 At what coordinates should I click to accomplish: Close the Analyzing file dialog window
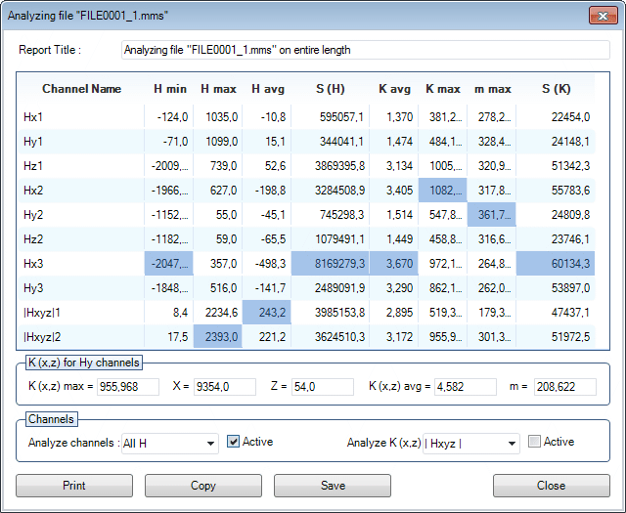point(601,15)
